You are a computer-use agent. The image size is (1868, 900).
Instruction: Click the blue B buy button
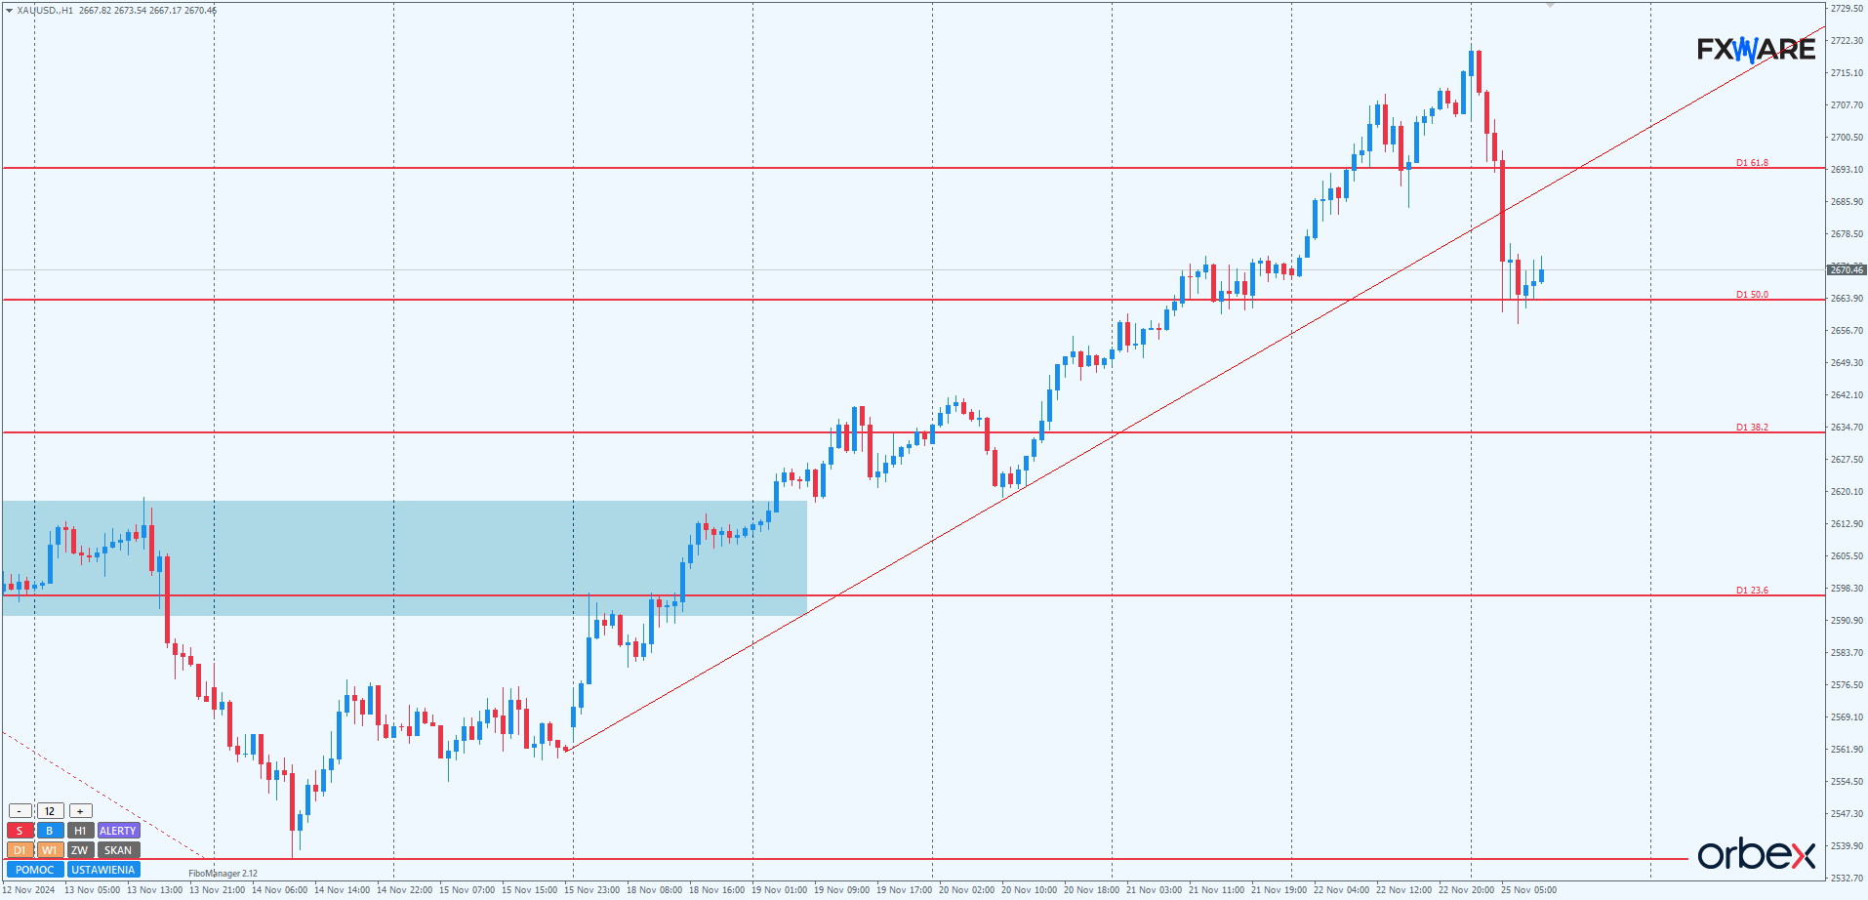click(x=50, y=831)
